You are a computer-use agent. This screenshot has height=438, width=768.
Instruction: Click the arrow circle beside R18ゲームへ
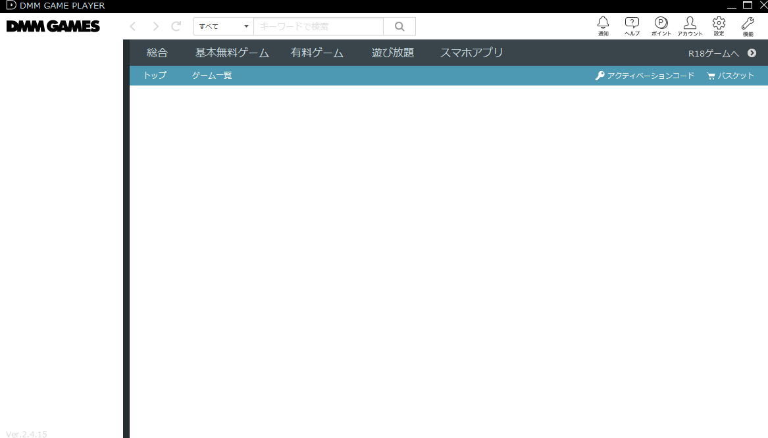click(x=752, y=53)
